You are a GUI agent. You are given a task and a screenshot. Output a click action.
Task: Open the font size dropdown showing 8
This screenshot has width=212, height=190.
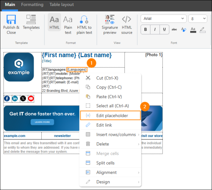click(x=198, y=18)
